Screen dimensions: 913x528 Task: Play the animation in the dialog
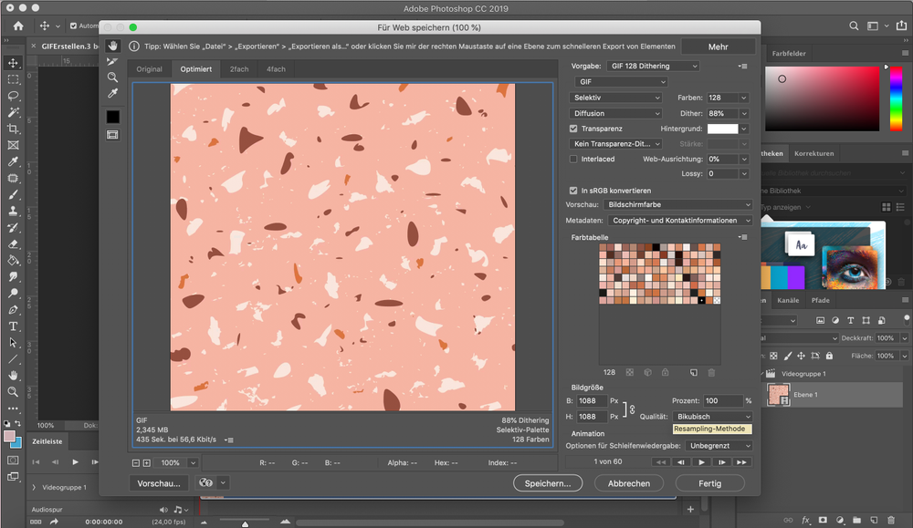(x=699, y=462)
